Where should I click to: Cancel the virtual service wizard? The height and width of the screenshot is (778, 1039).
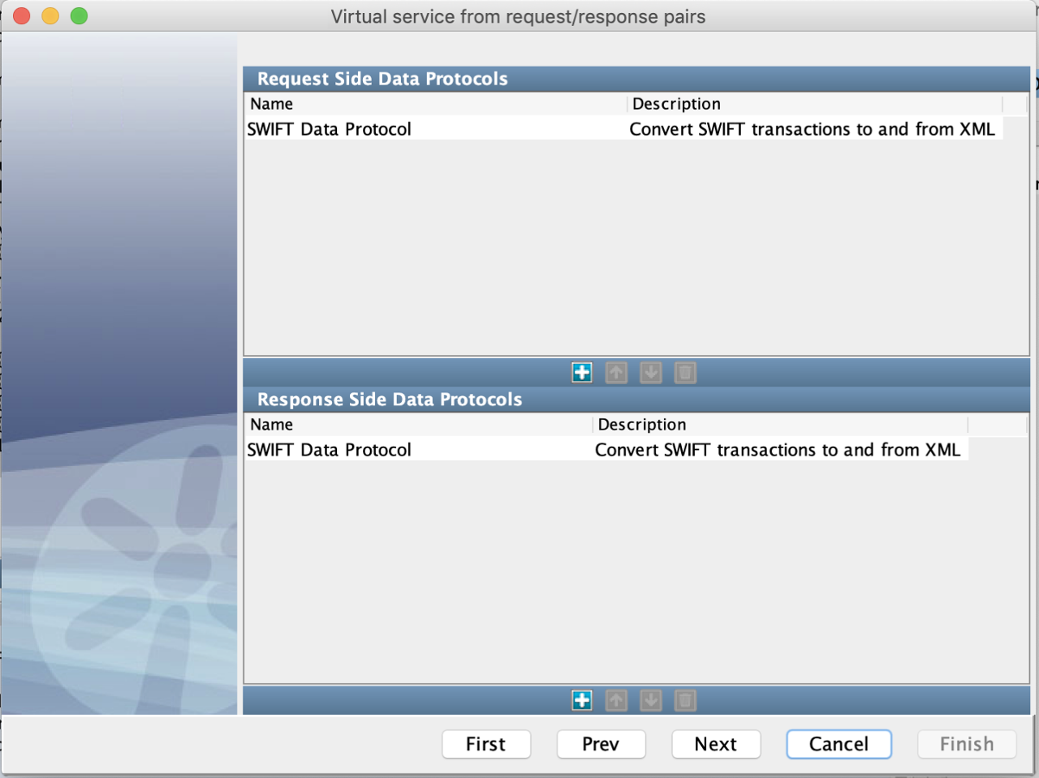(x=838, y=744)
